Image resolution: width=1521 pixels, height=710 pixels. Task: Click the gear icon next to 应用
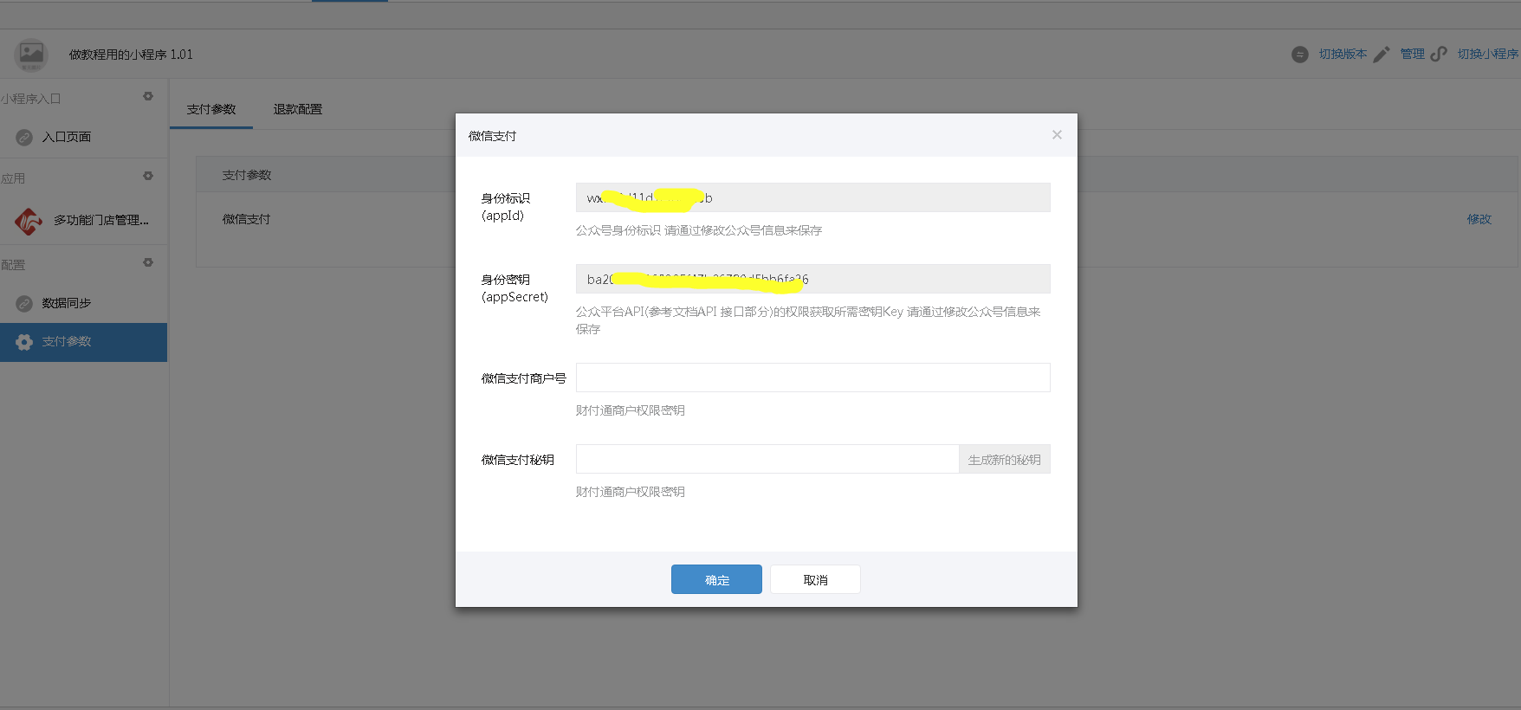tap(148, 176)
